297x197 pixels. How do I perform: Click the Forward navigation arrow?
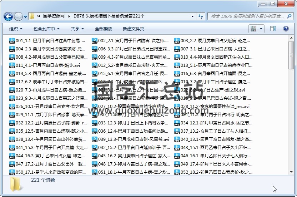(x=18, y=16)
